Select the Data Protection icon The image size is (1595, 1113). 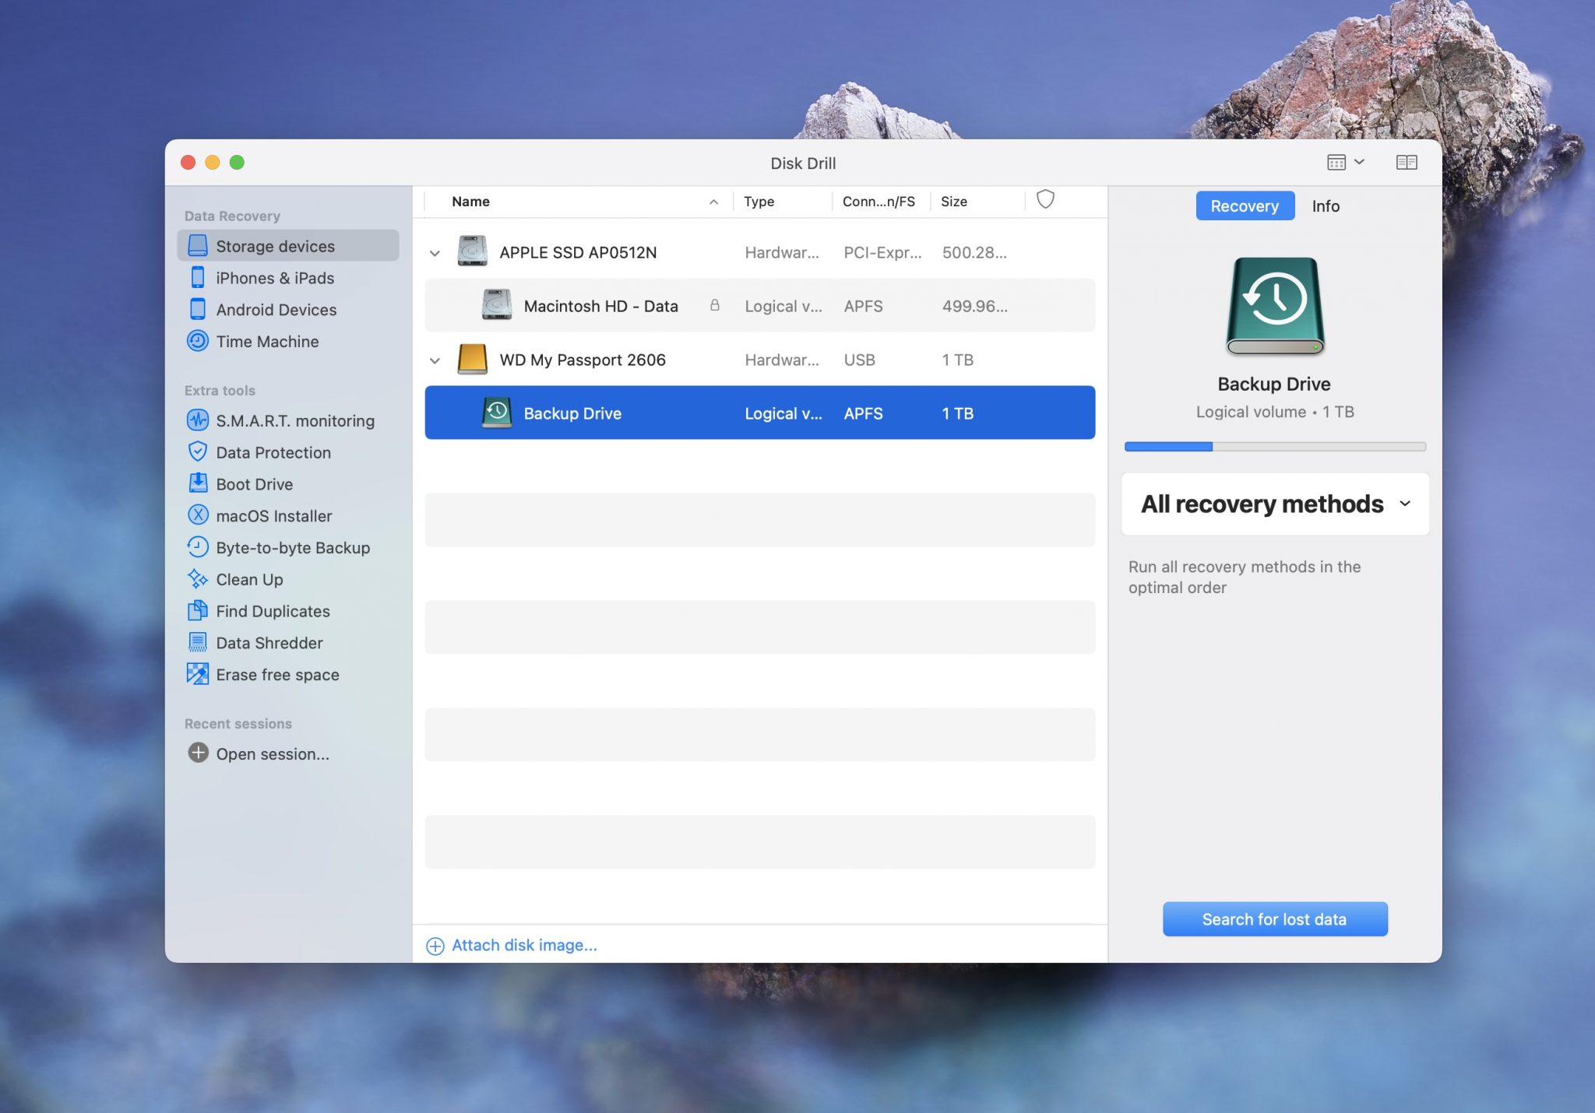click(196, 451)
